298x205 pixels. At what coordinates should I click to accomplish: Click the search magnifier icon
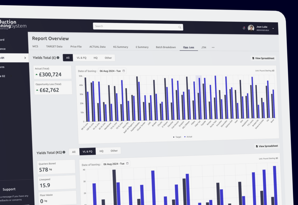point(180,27)
